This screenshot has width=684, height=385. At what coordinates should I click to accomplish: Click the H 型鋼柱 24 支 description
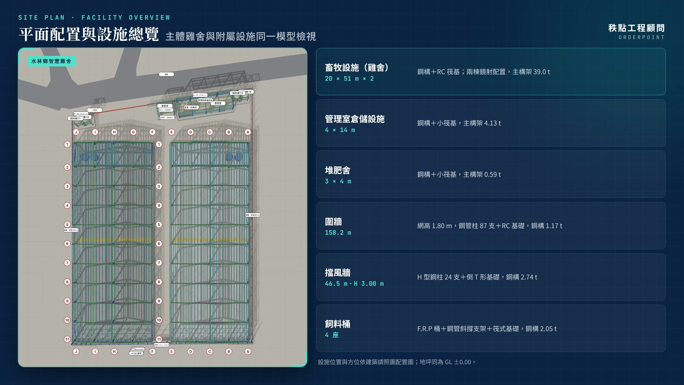click(x=477, y=277)
